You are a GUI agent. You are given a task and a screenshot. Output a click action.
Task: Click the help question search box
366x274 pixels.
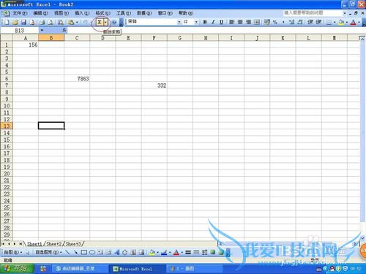click(313, 12)
